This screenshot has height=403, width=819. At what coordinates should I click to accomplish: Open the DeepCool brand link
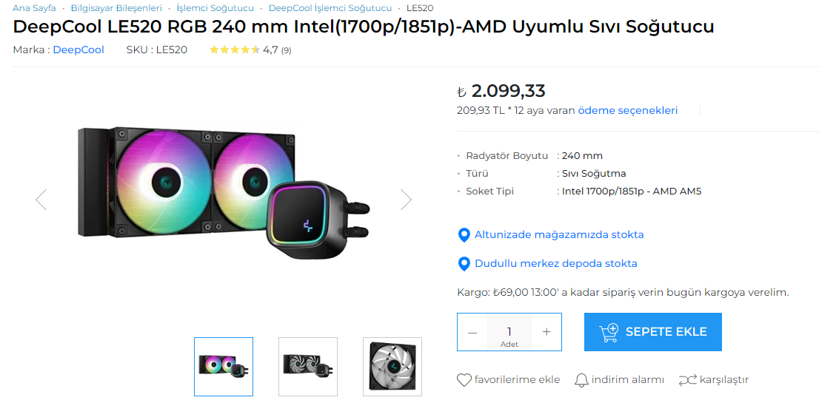pyautogui.click(x=78, y=50)
